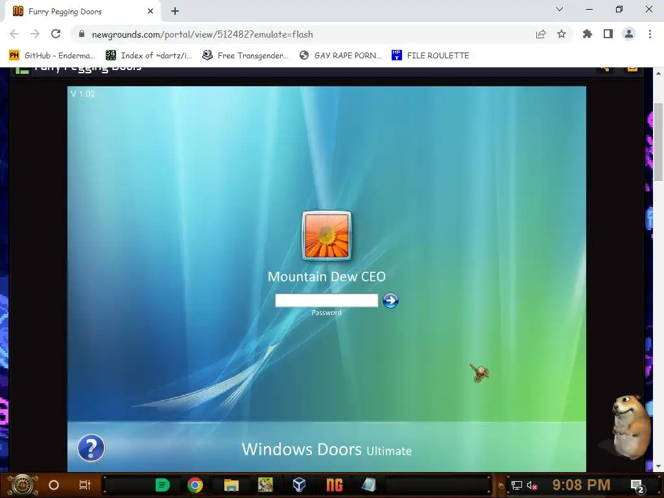The image size is (664, 498).
Task: Go forward with the browser forward arrow
Action: (35, 34)
